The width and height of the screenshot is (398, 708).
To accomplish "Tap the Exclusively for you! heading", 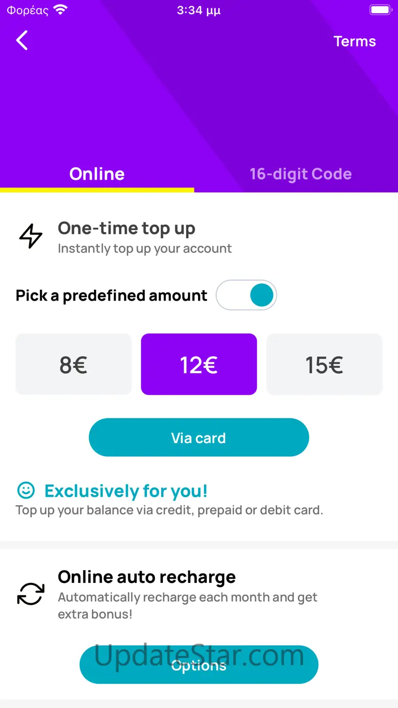I will click(126, 491).
